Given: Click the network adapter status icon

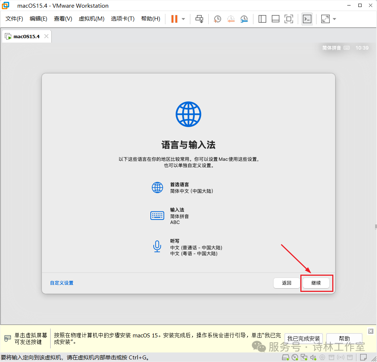Looking at the screenshot, I should [x=304, y=358].
